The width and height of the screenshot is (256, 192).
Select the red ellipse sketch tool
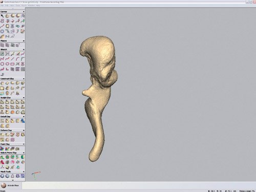7,64
